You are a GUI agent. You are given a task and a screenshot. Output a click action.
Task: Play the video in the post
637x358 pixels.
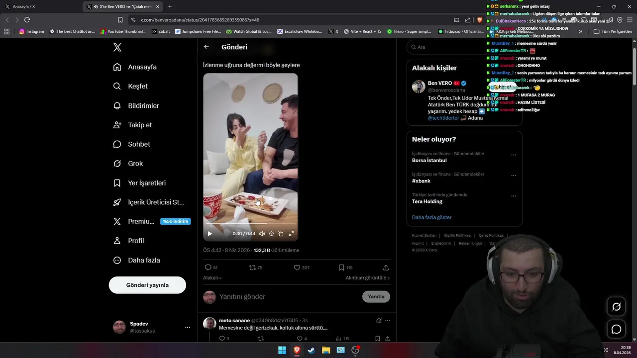point(210,234)
